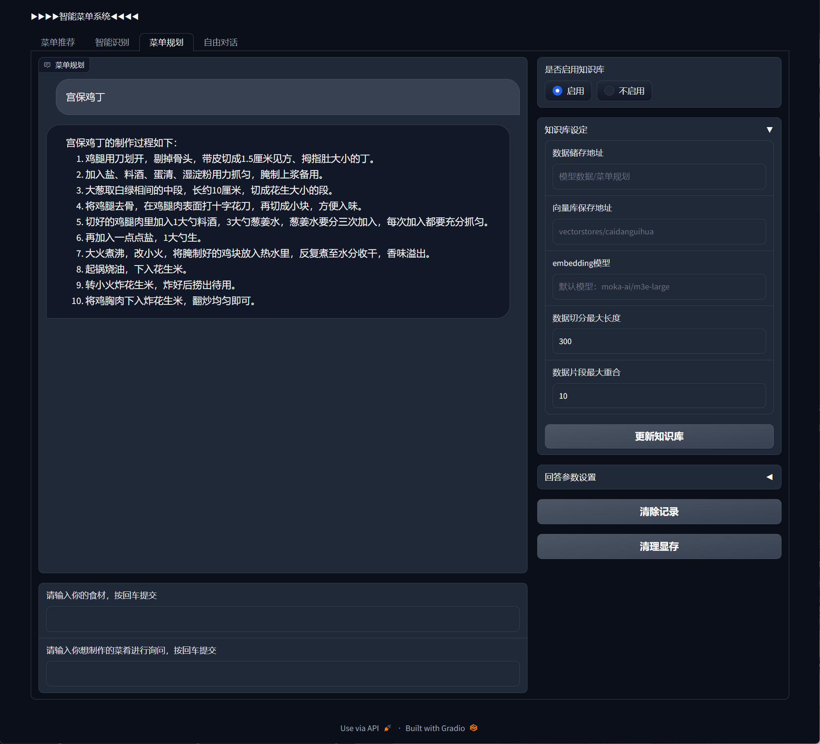Collapse the 知识库设定 section arrow
820x744 pixels.
pyautogui.click(x=769, y=130)
